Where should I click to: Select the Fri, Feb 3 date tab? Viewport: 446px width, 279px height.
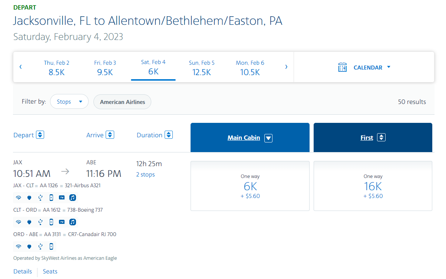point(105,67)
